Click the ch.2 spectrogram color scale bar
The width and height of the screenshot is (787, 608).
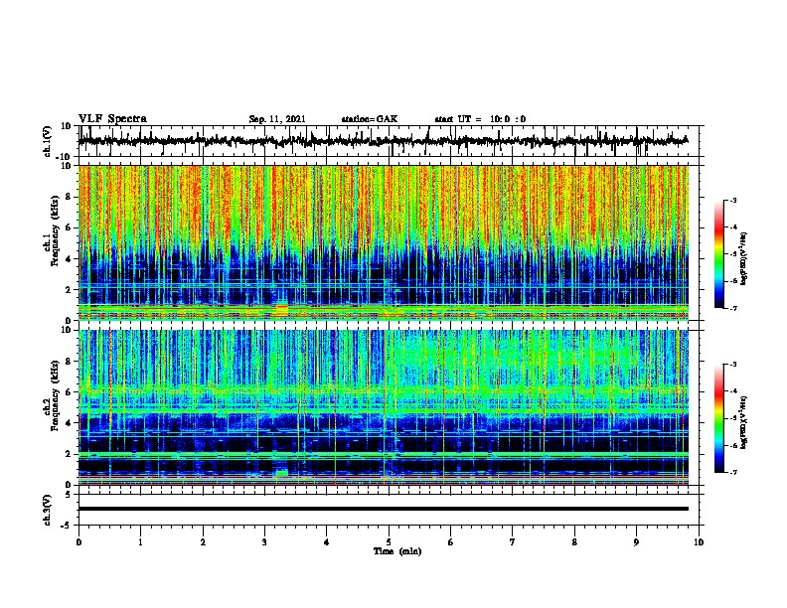[x=718, y=418]
